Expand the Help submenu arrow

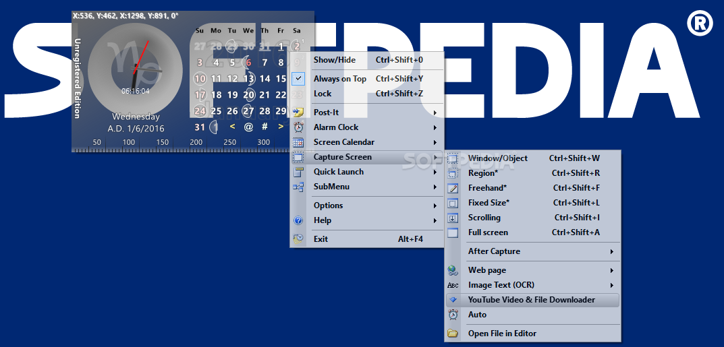point(435,220)
